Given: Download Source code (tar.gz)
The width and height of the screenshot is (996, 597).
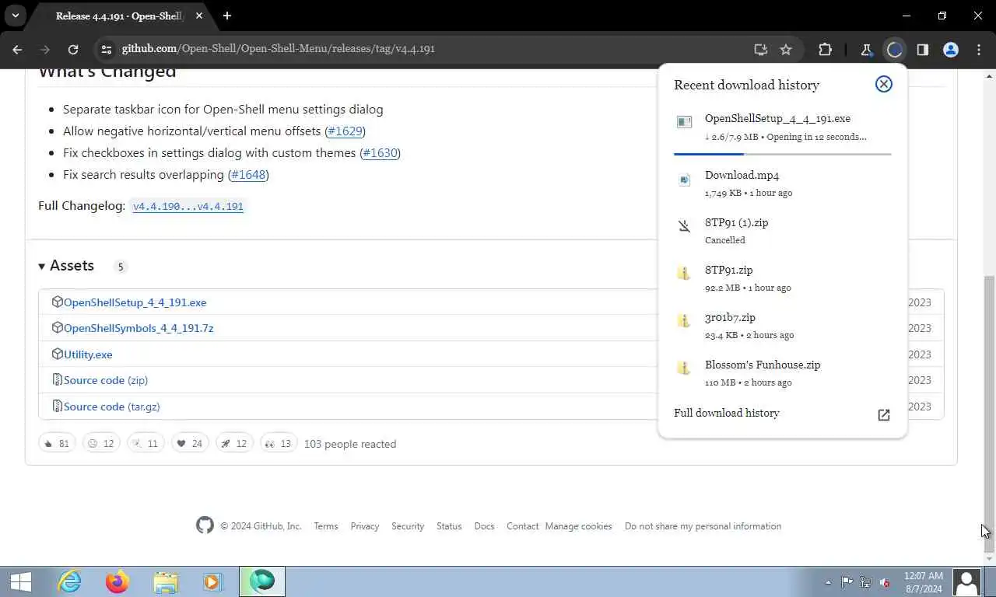Looking at the screenshot, I should (111, 407).
